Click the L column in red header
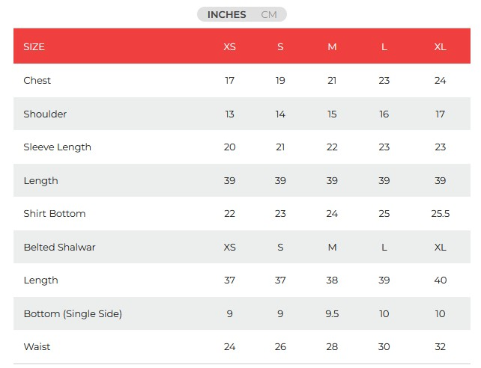Image resolution: width=481 pixels, height=368 pixels. click(x=384, y=46)
